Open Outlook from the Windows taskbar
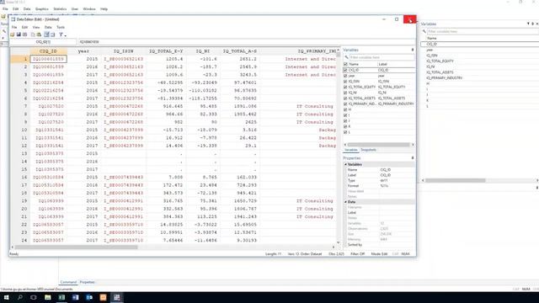This screenshot has height=303, width=539. click(89, 297)
